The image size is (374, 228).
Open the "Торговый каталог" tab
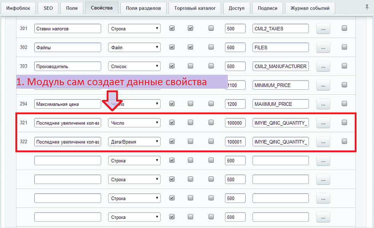pos(195,8)
